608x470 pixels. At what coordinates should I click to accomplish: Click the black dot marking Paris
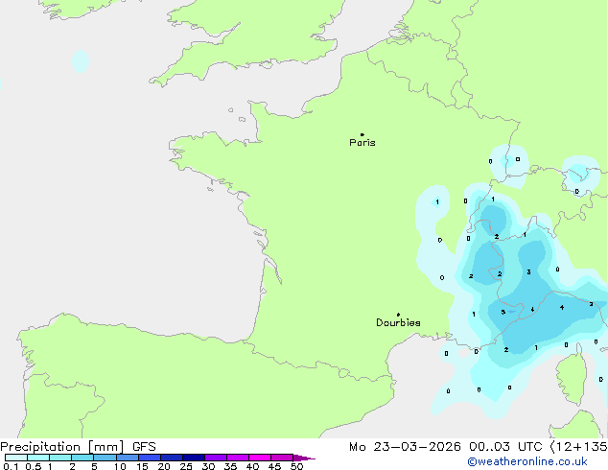[x=362, y=134]
